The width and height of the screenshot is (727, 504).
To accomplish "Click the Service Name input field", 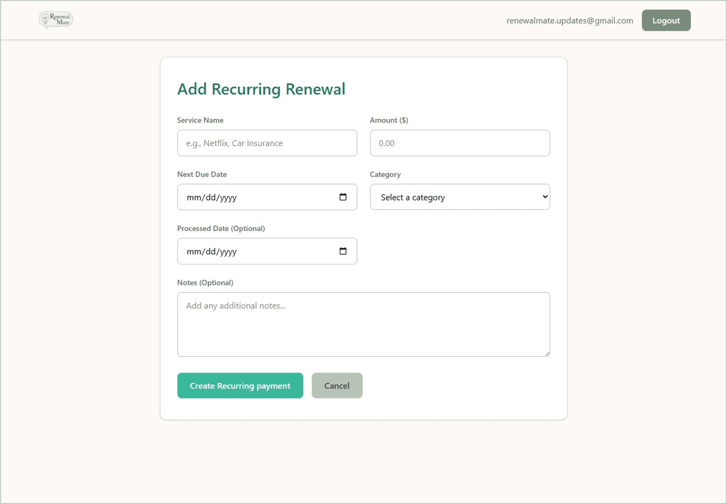I will pos(267,143).
